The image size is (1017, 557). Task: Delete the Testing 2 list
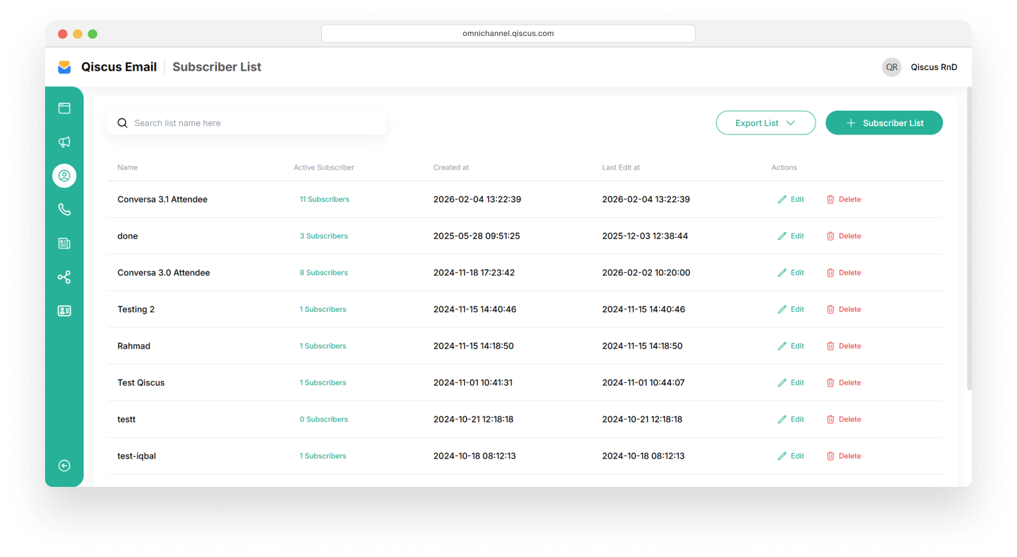pyautogui.click(x=844, y=309)
